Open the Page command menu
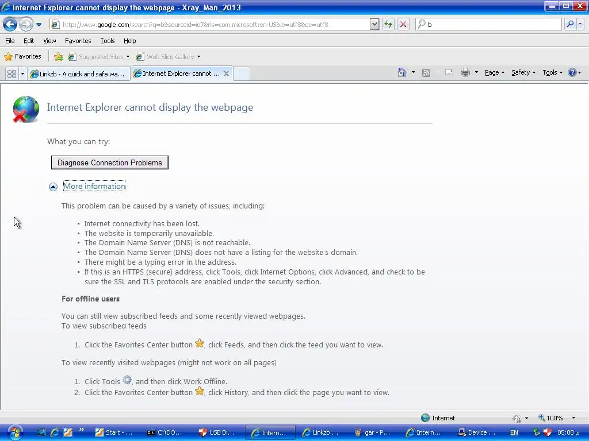Image resolution: width=589 pixels, height=441 pixels. (x=494, y=72)
